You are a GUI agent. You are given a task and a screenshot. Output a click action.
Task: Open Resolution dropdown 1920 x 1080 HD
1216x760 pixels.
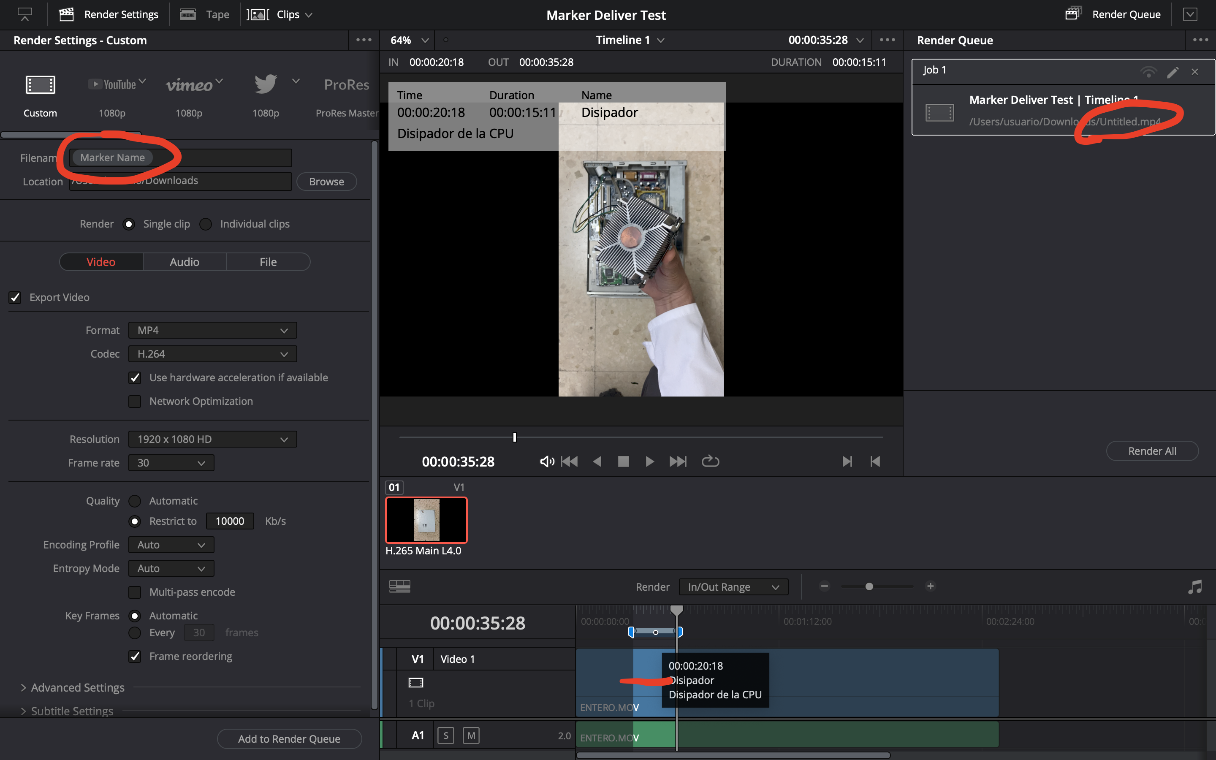(212, 439)
